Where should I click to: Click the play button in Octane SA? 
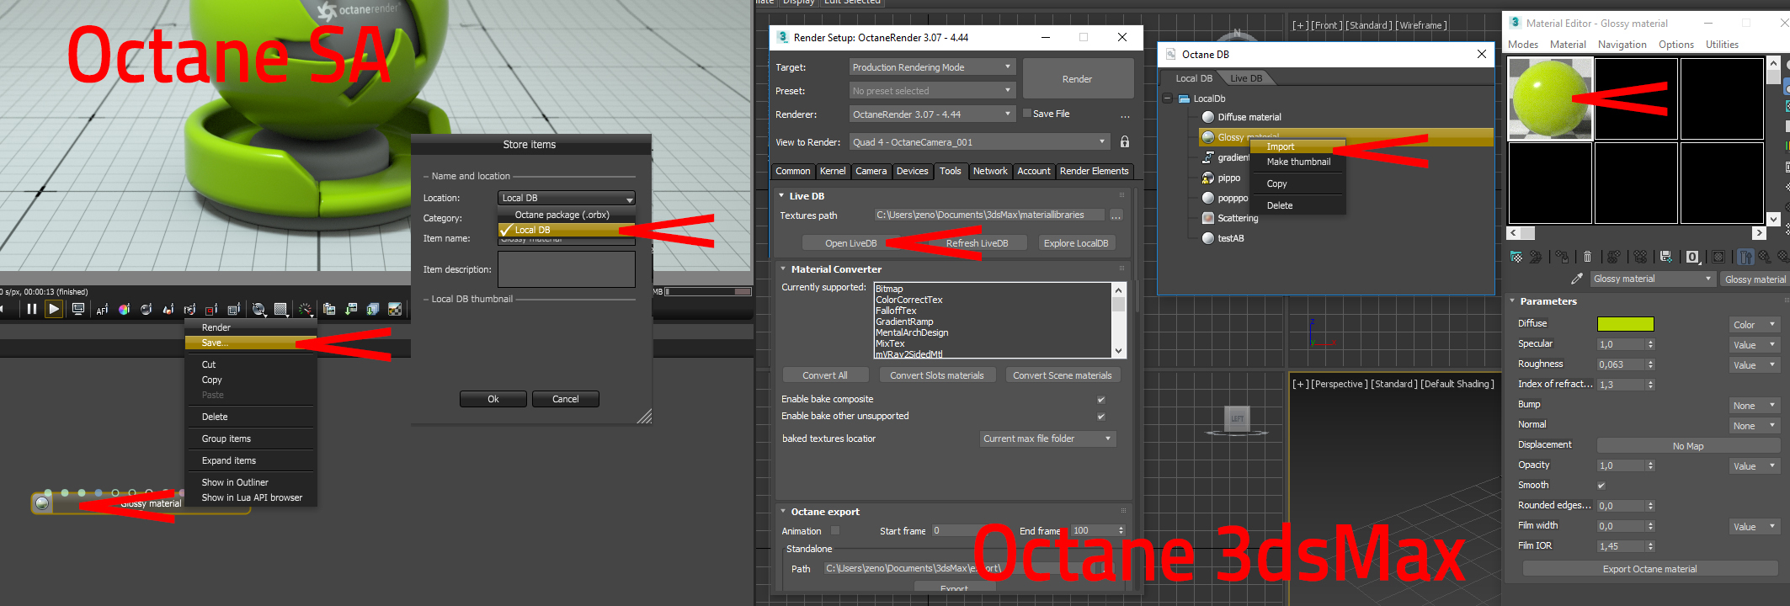click(54, 309)
